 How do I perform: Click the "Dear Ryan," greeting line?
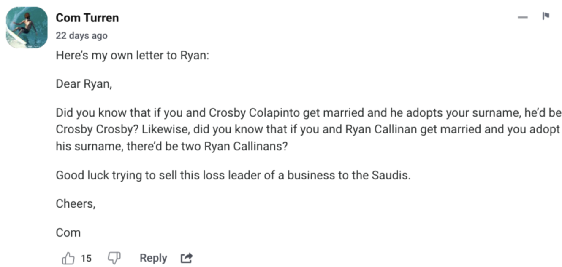(84, 84)
